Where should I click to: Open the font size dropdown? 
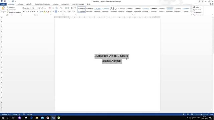click(37, 8)
